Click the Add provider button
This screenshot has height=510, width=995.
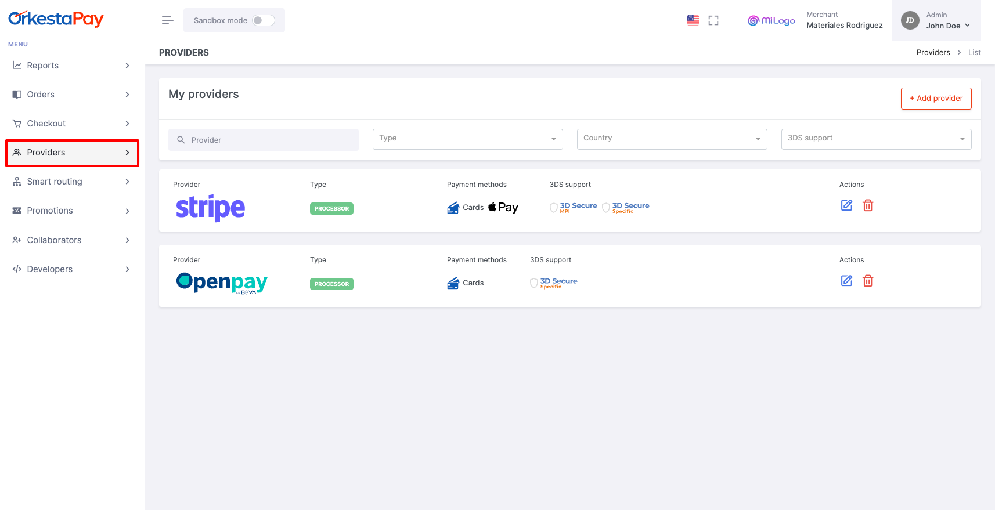[x=936, y=99]
